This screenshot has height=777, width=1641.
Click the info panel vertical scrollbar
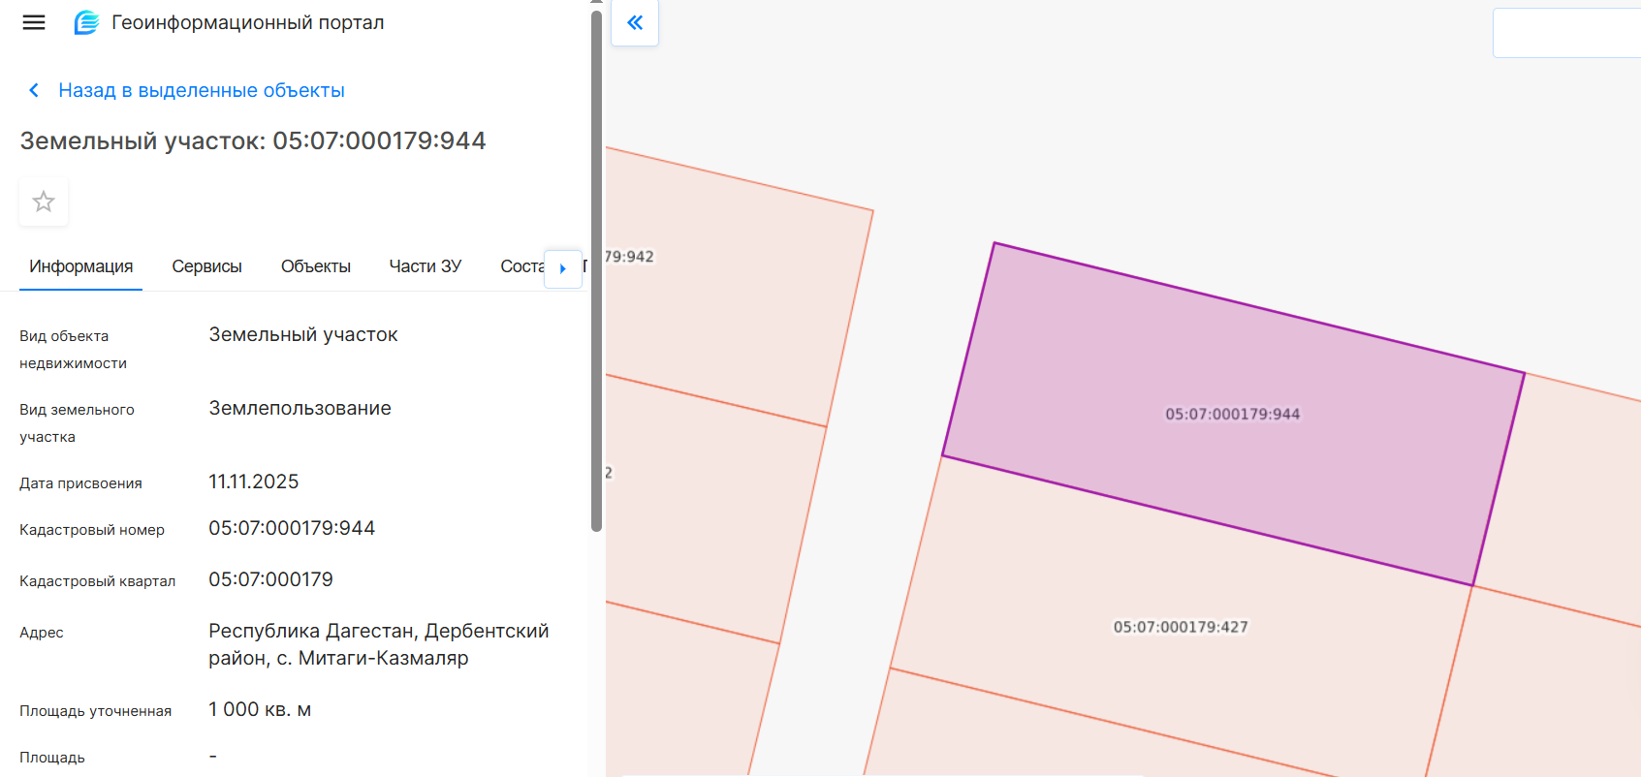click(596, 271)
